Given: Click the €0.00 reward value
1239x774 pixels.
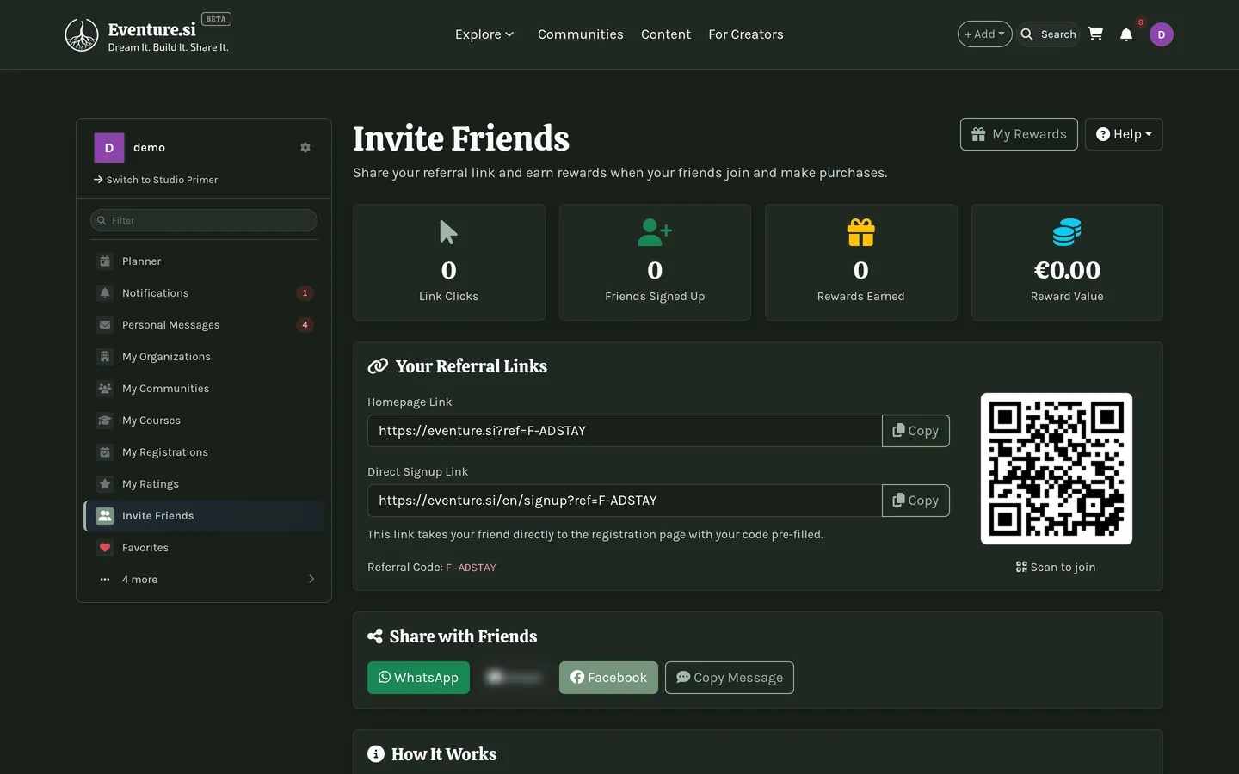Looking at the screenshot, I should [x=1067, y=270].
